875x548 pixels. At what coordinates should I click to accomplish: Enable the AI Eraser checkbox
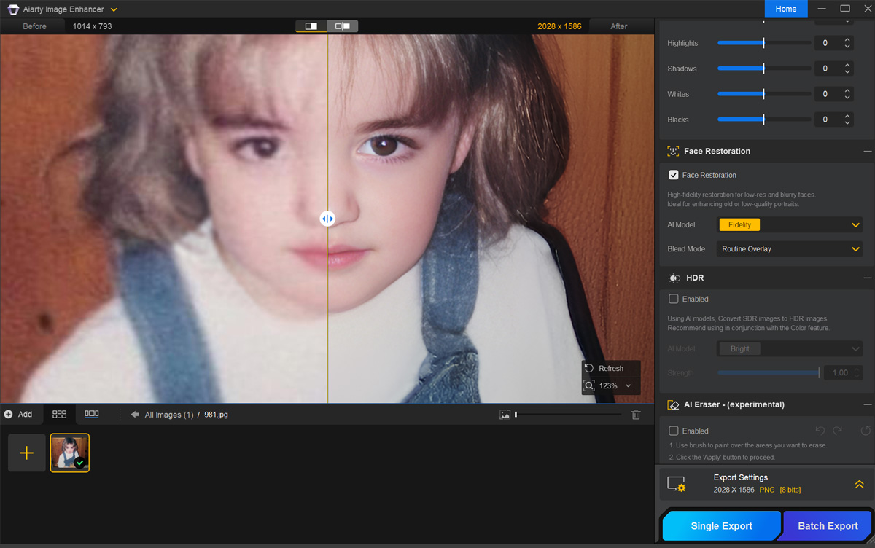[x=674, y=431]
